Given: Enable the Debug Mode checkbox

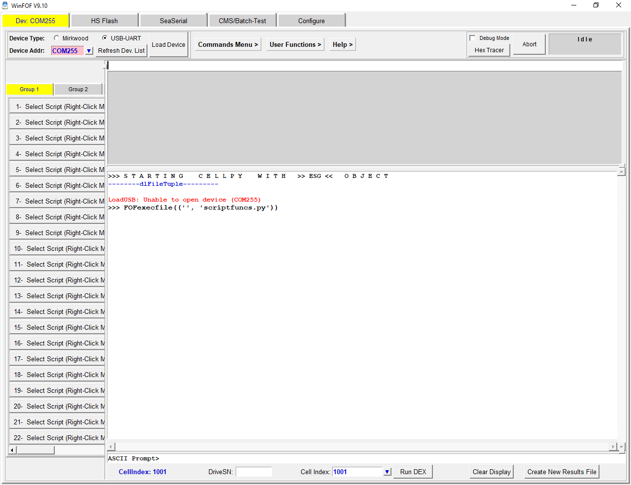Looking at the screenshot, I should click(x=472, y=38).
